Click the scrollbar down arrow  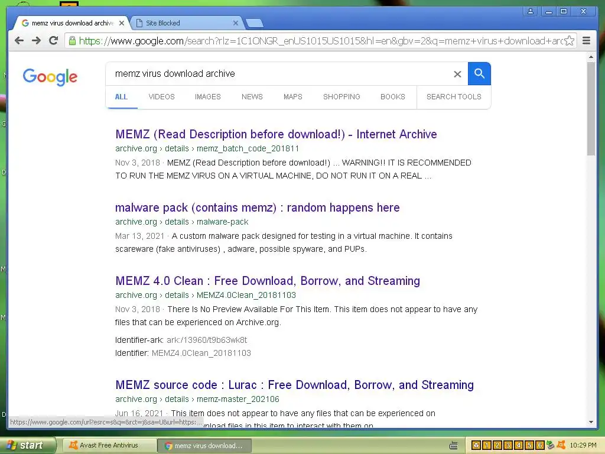[x=591, y=422]
